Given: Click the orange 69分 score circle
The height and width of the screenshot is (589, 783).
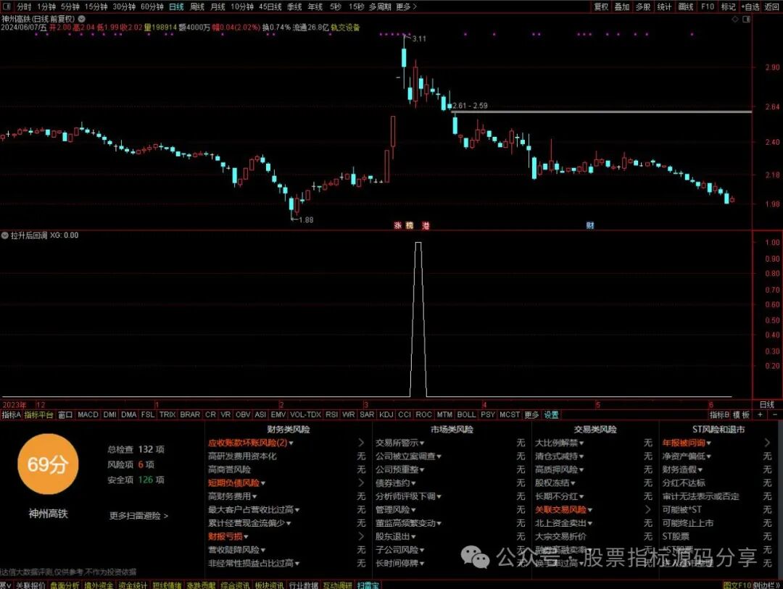Looking at the screenshot, I should click(48, 464).
